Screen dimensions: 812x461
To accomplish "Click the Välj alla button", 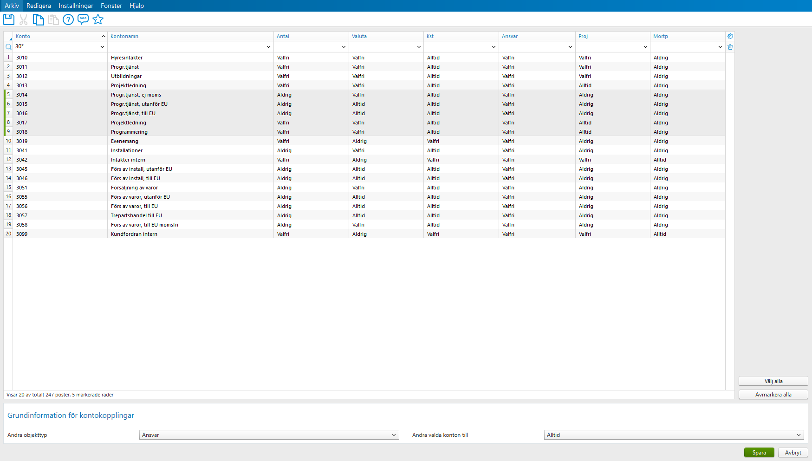I will point(773,381).
